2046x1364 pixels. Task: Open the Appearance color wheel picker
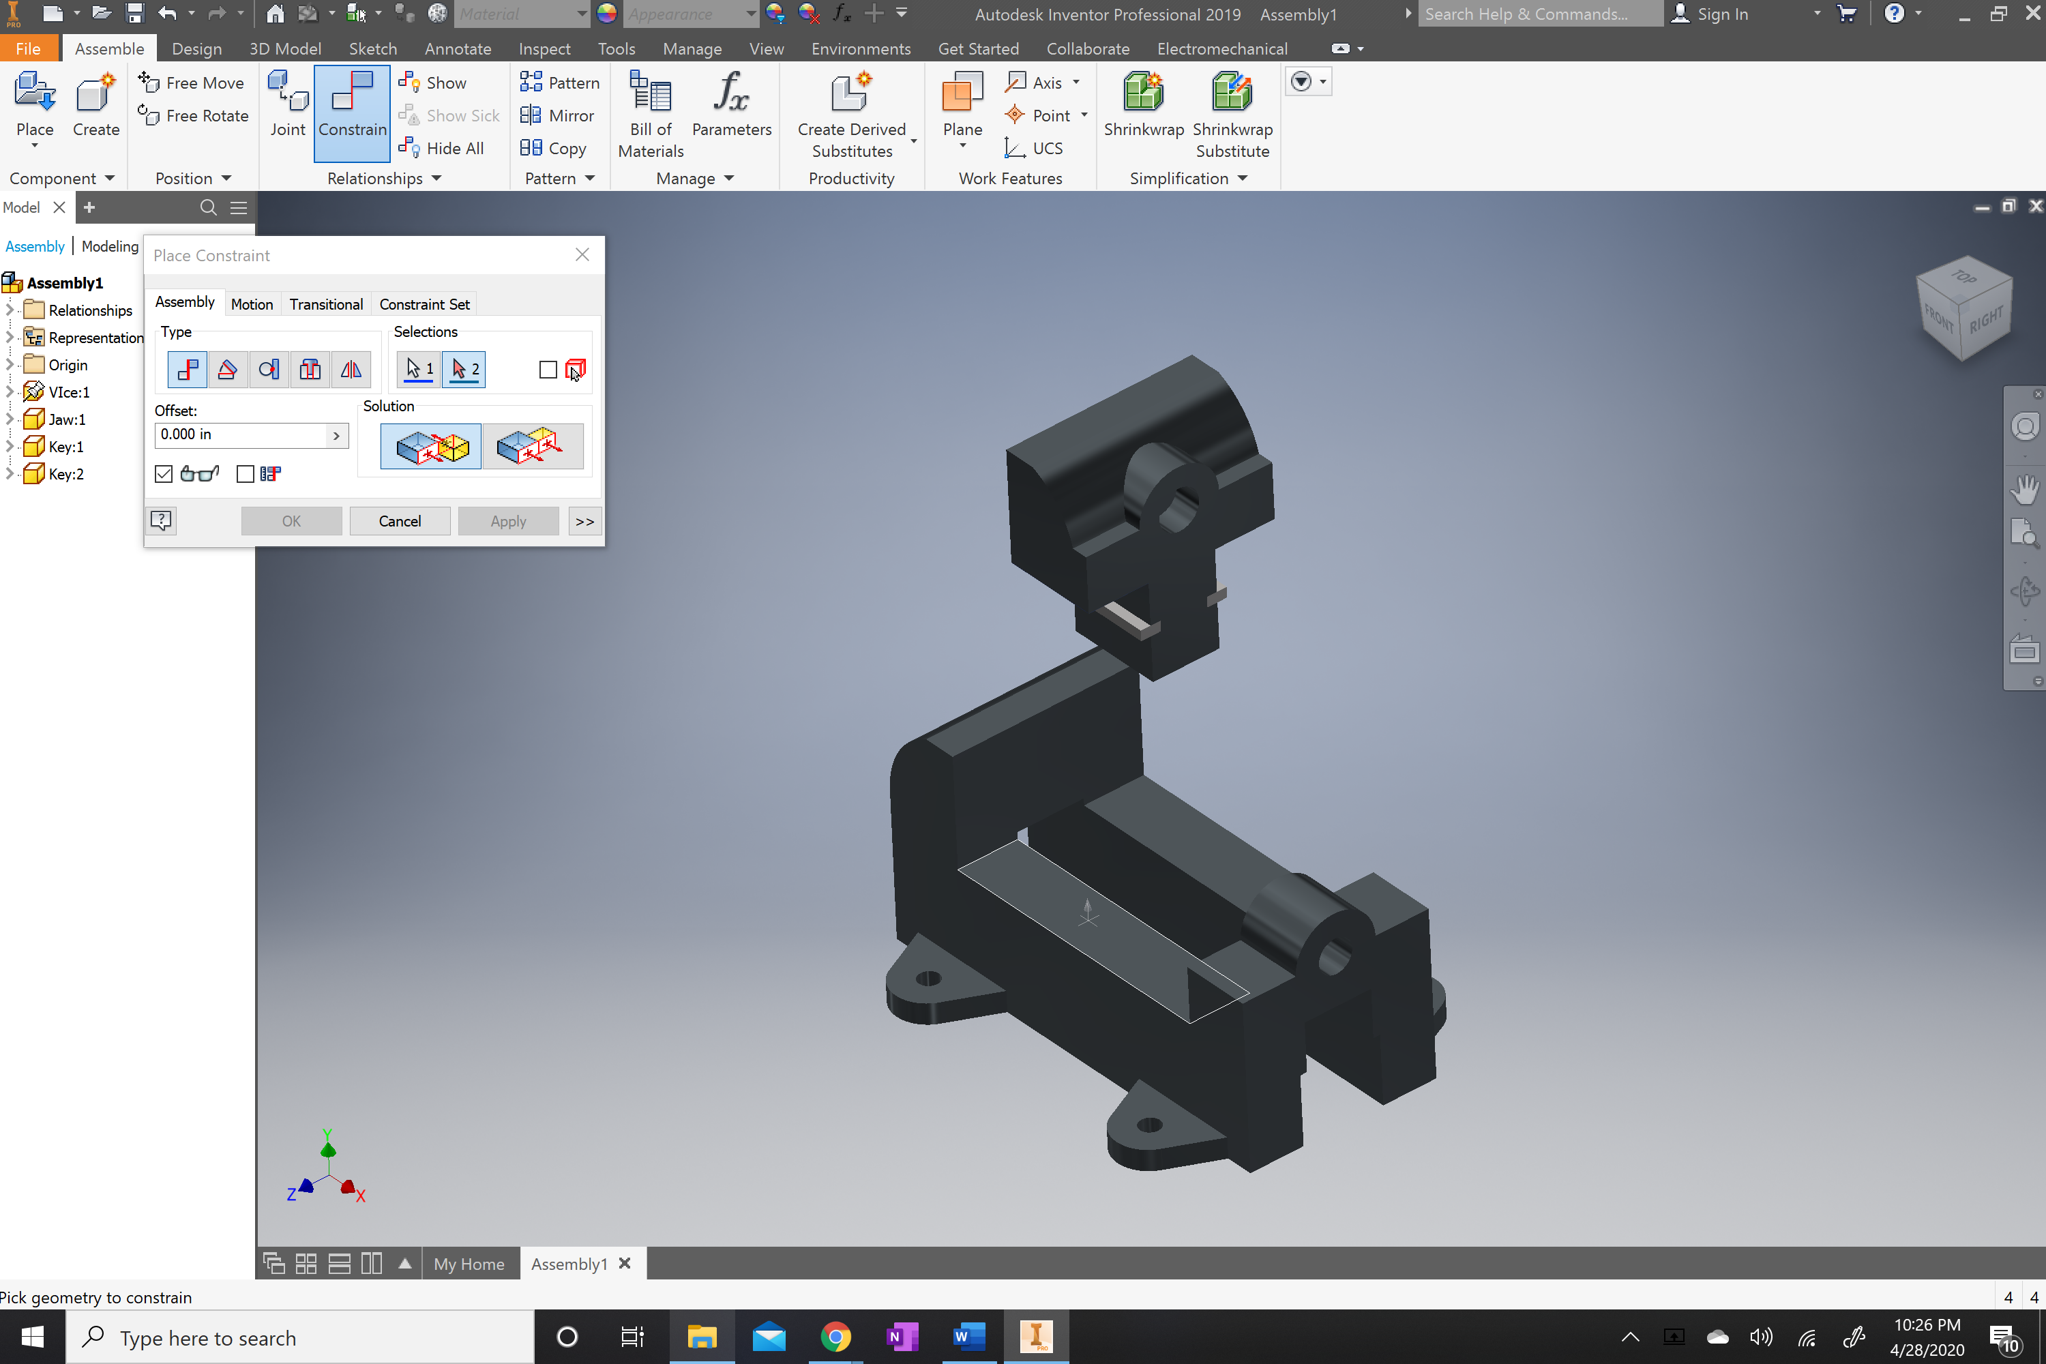click(606, 13)
